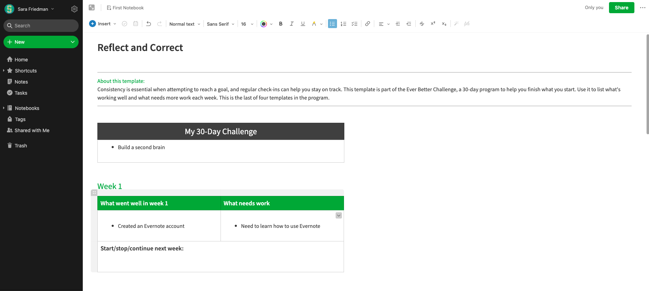Click the Week 1 heading
The image size is (649, 291).
tap(110, 186)
